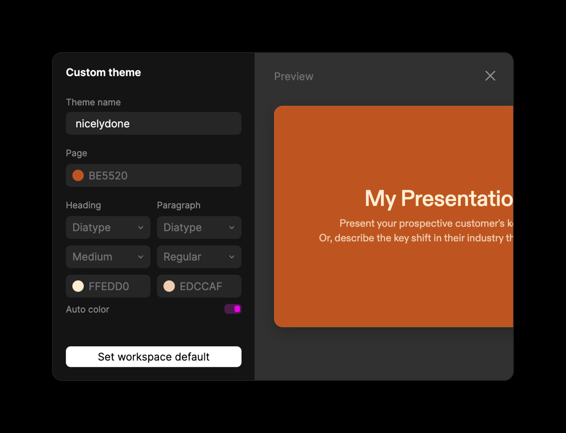Select the Preview tab label
566x433 pixels.
[293, 76]
